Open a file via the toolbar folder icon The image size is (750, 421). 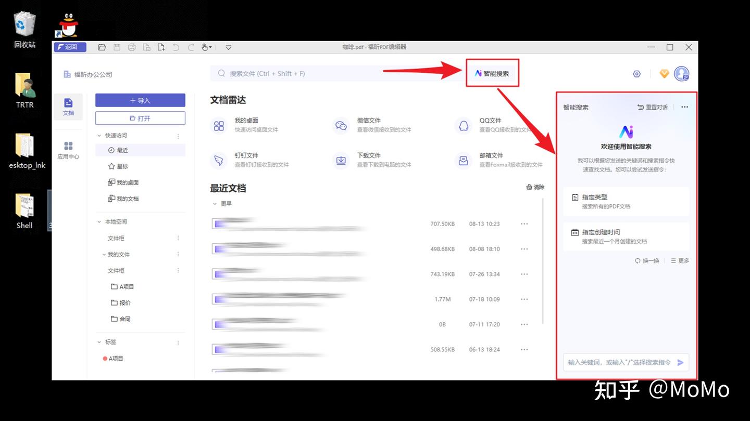pyautogui.click(x=102, y=47)
